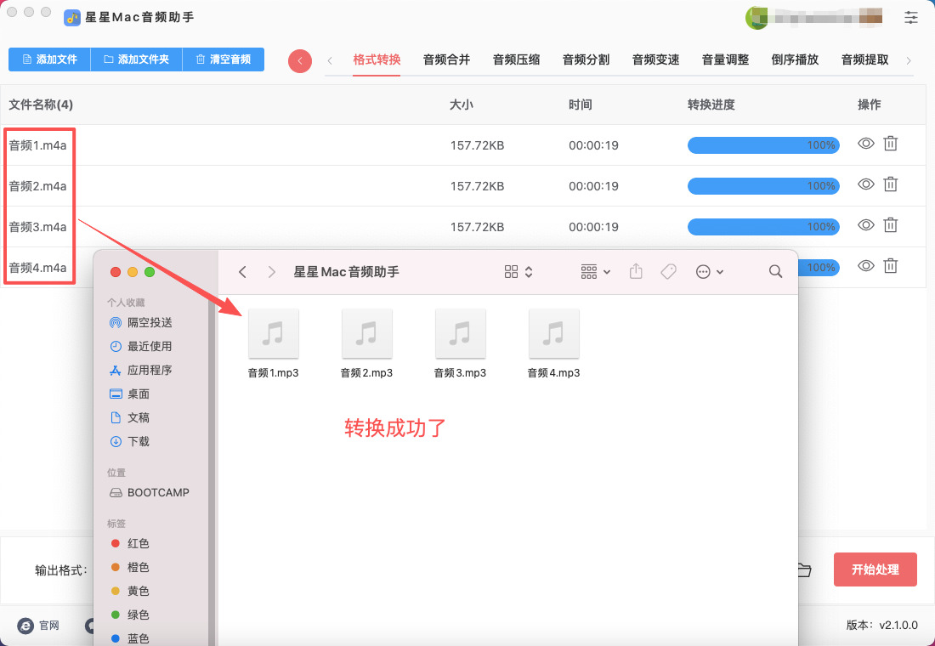Viewport: 935px width, 646px height.
Task: Select the 黄色 tag in Finder sidebar
Action: 130,591
